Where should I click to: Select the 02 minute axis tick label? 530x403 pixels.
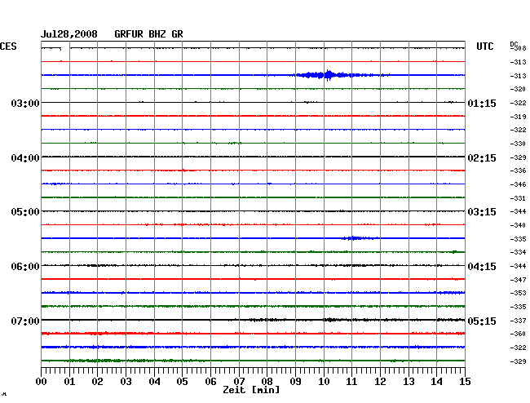[97, 381]
